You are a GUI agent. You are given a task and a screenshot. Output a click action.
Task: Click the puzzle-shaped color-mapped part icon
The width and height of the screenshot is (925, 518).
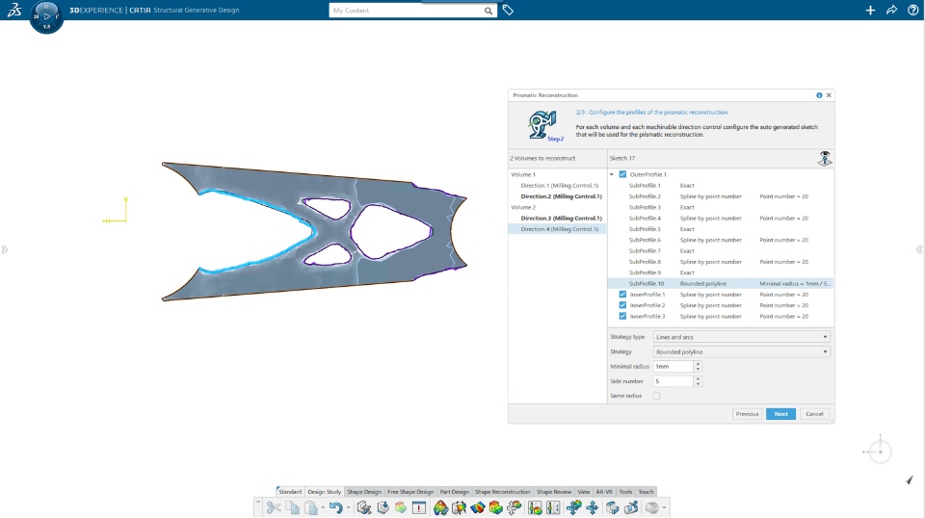tap(514, 507)
